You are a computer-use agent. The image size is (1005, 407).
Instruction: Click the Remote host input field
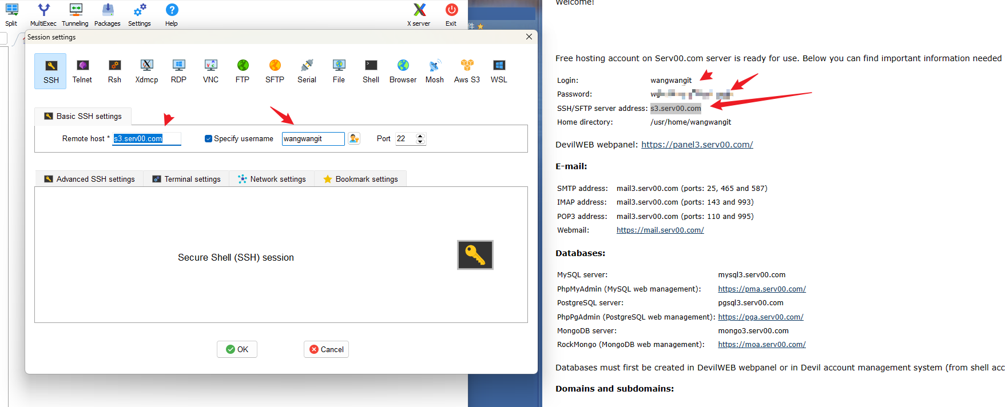[146, 139]
